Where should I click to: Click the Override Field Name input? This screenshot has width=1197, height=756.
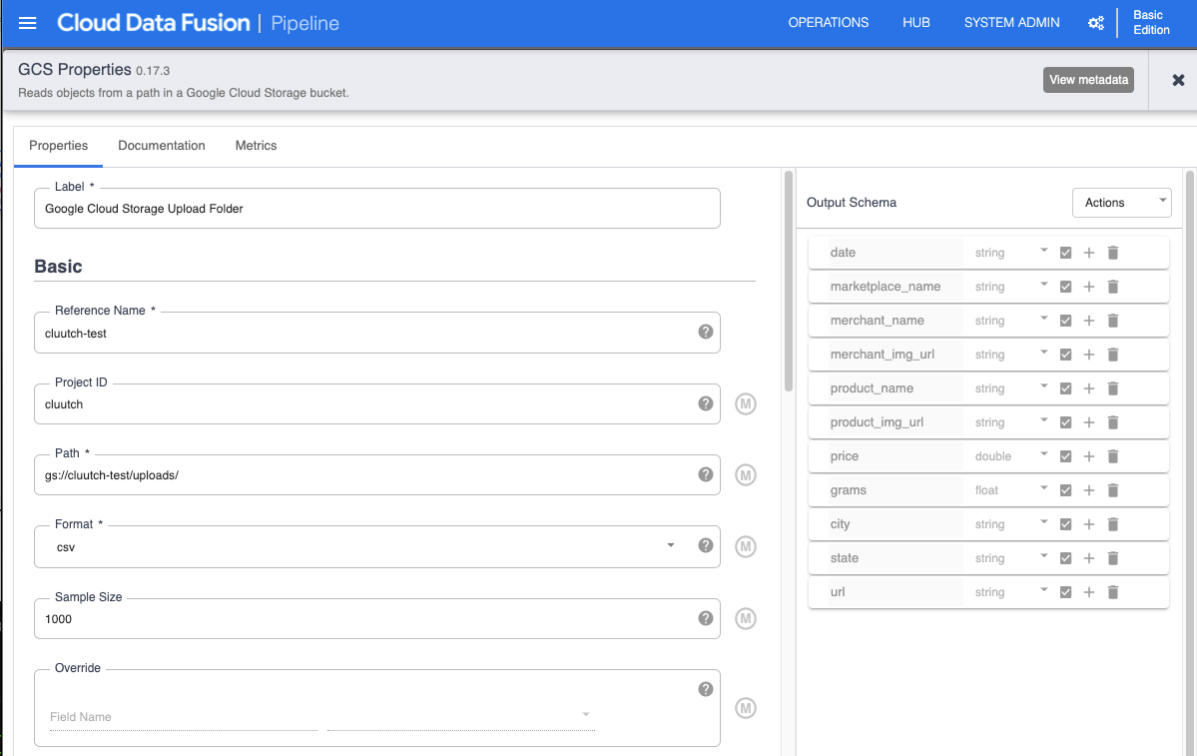pos(184,716)
